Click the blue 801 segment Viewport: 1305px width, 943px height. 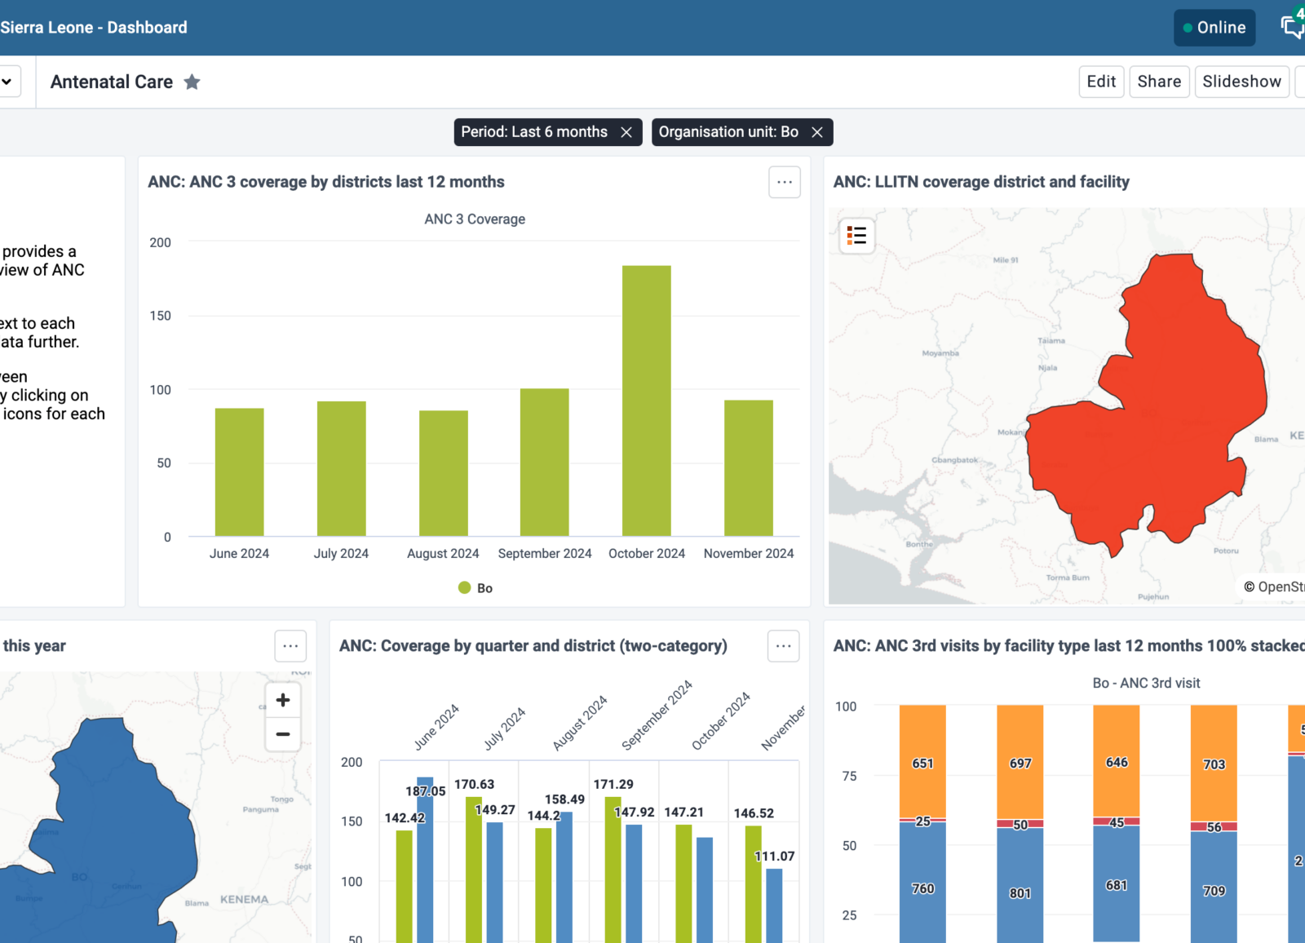click(x=1020, y=885)
